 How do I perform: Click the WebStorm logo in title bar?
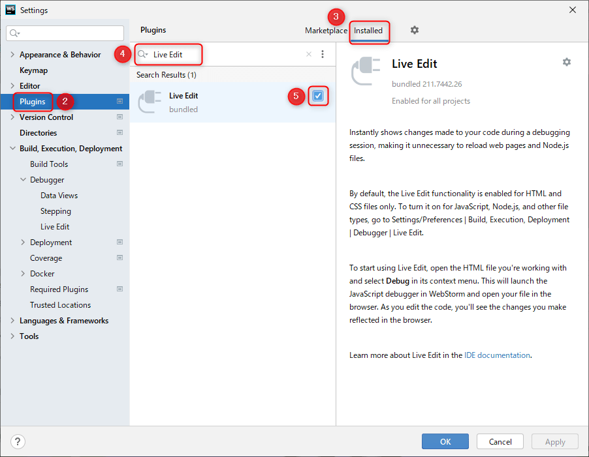[x=10, y=10]
